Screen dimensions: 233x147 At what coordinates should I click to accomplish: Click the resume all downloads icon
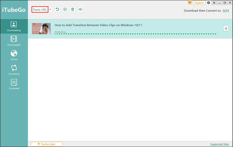pos(57,10)
